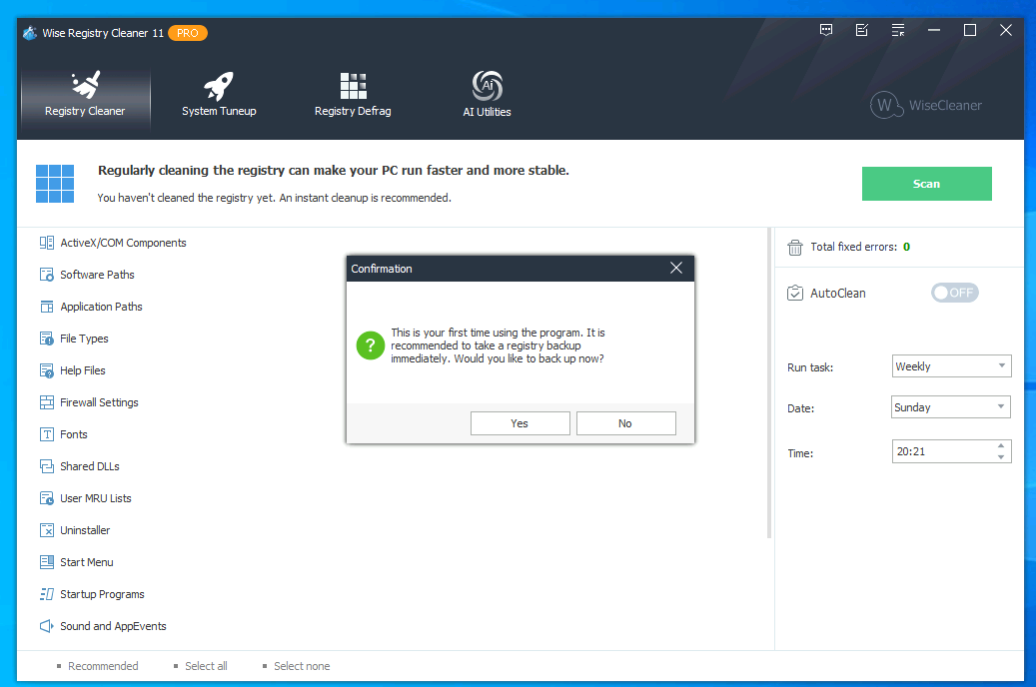Click the Firewall Settings category icon
This screenshot has width=1036, height=687.
(x=46, y=402)
